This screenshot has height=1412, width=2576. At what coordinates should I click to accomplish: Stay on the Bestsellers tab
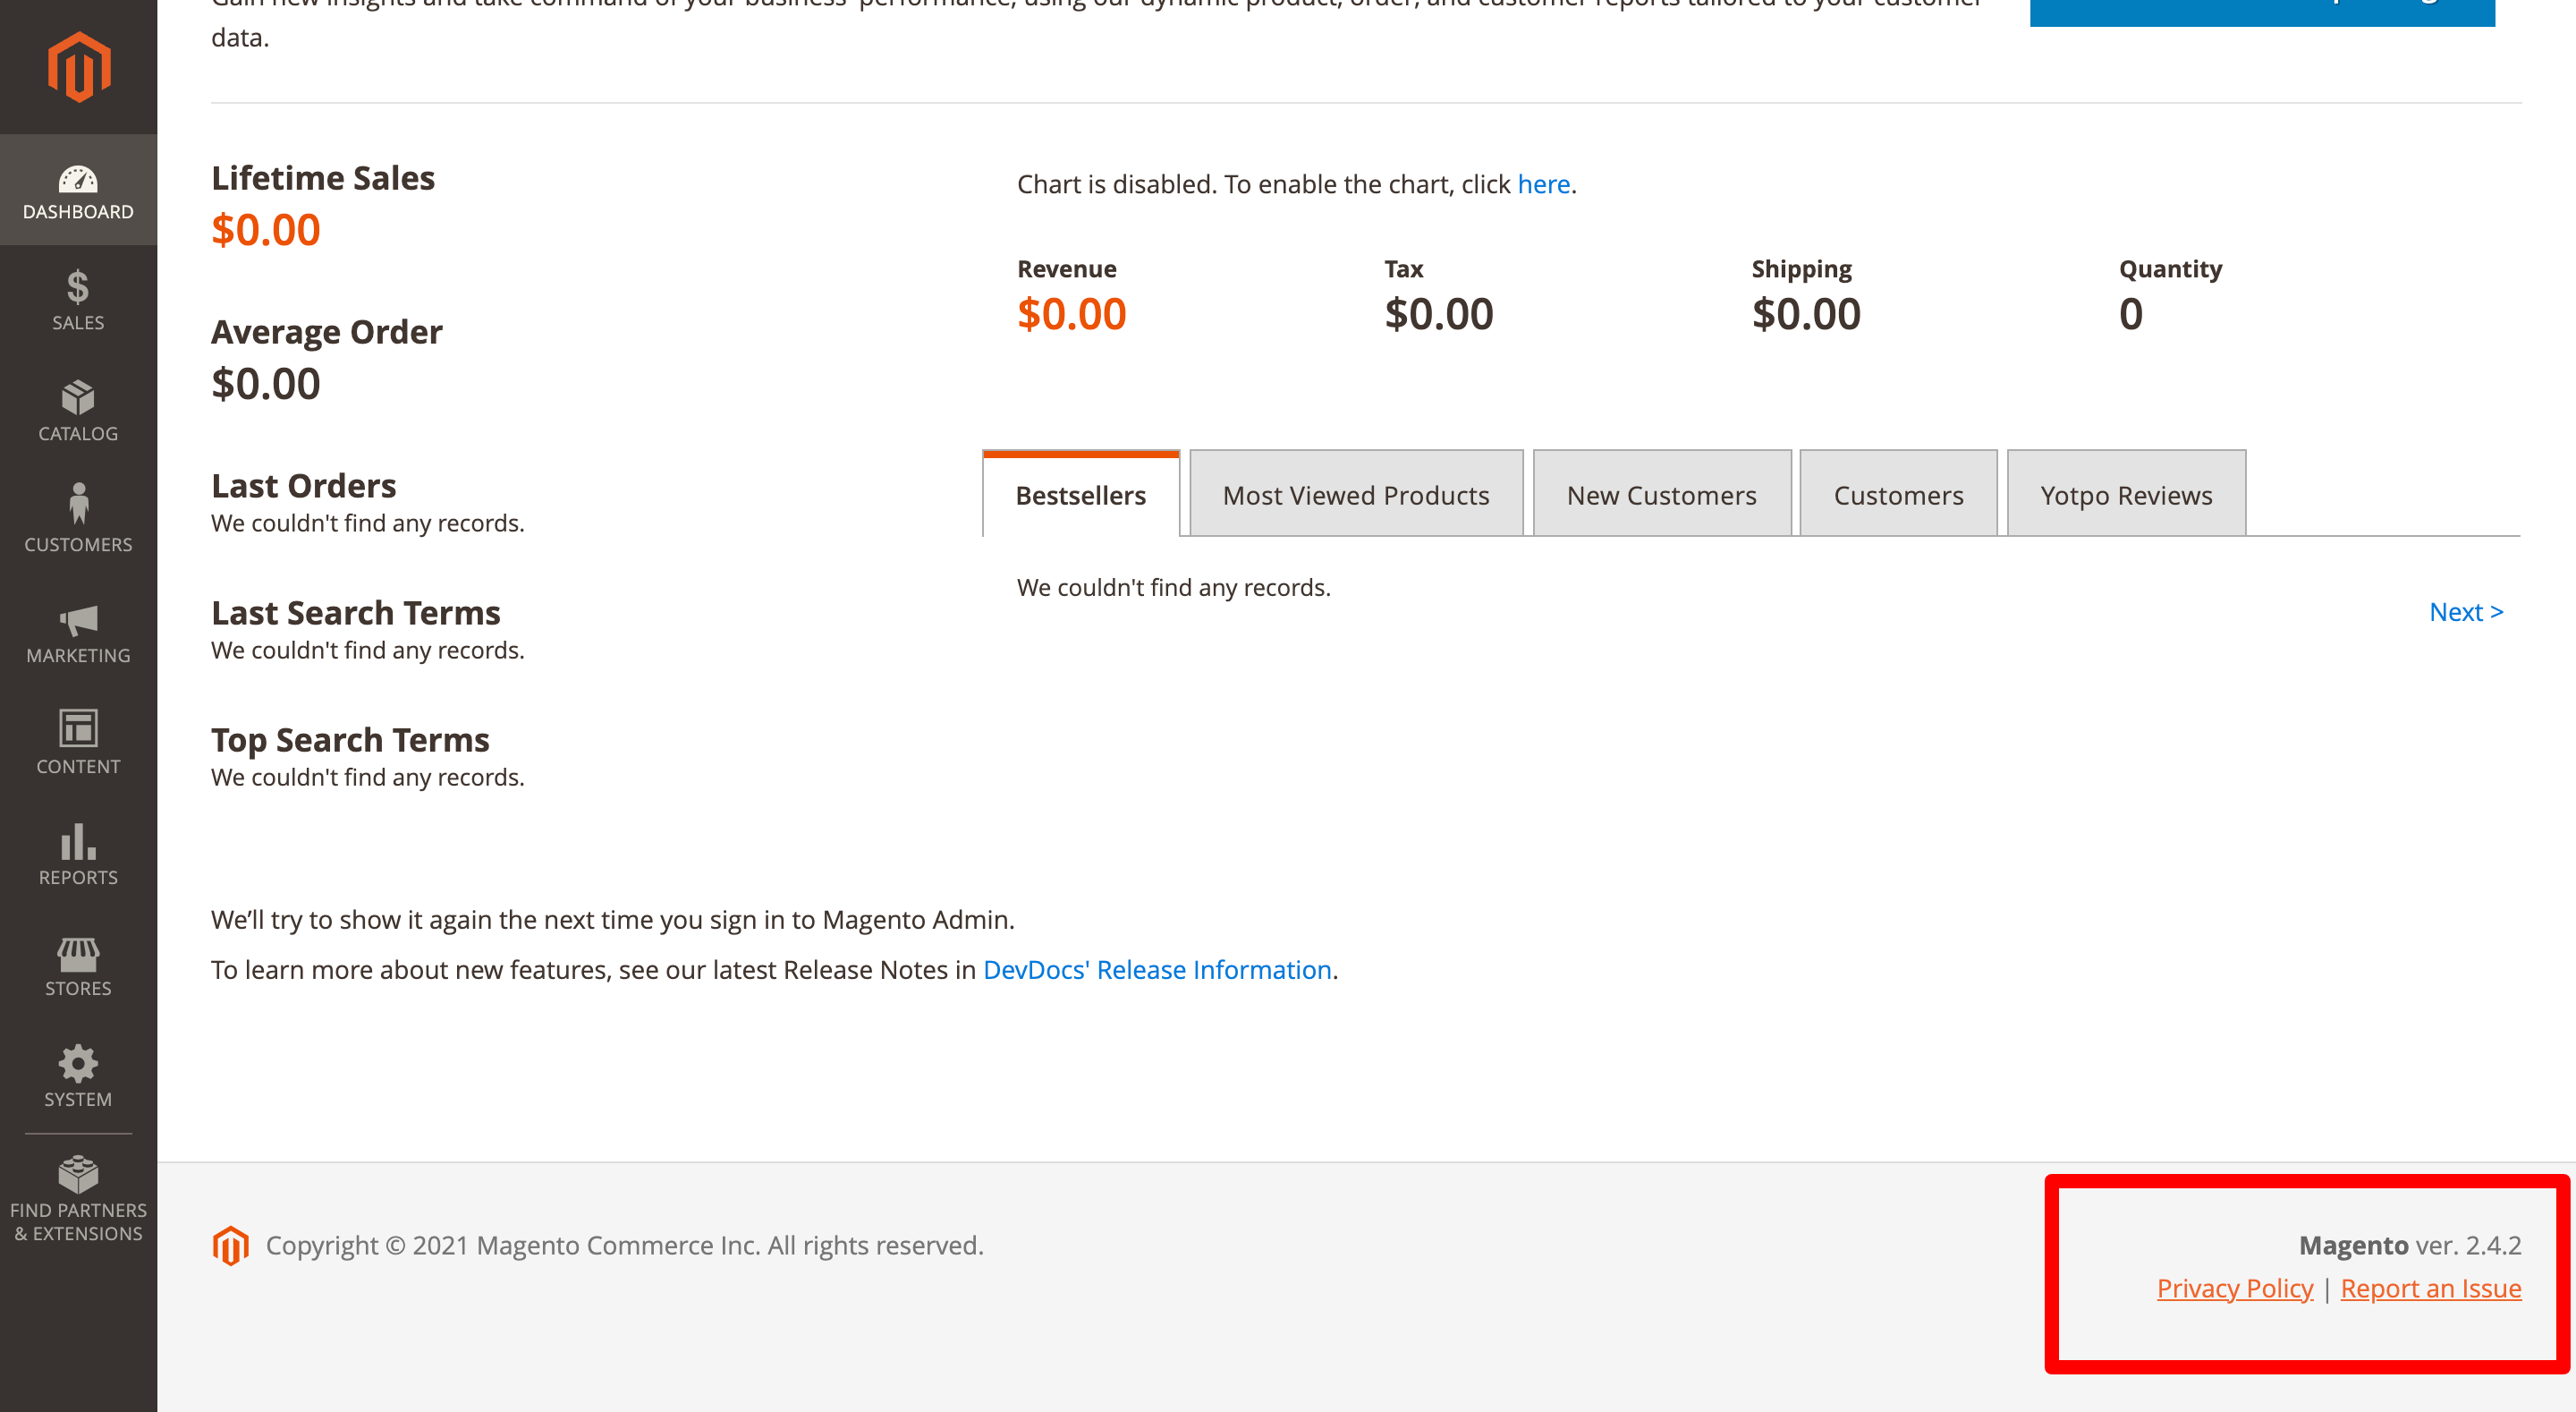pyautogui.click(x=1080, y=494)
